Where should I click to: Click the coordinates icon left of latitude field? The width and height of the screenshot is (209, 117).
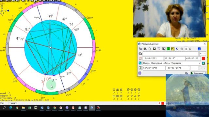140,68
